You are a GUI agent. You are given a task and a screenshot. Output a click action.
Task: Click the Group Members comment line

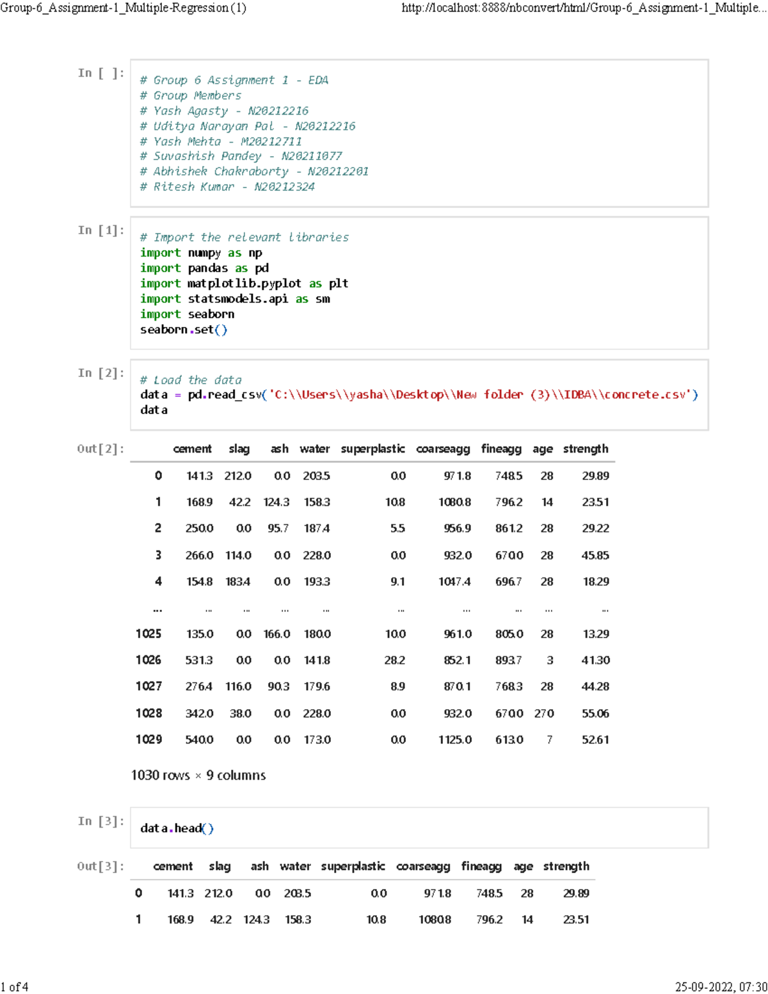tap(191, 95)
